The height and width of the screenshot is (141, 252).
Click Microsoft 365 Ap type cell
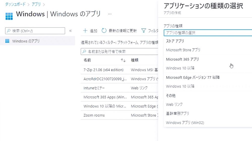click(x=144, y=97)
